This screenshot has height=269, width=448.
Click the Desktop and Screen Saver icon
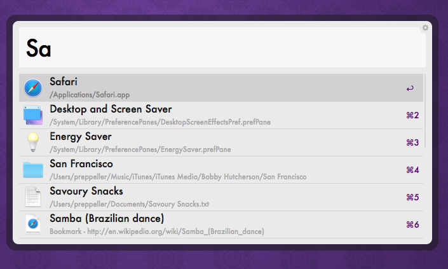coord(32,115)
